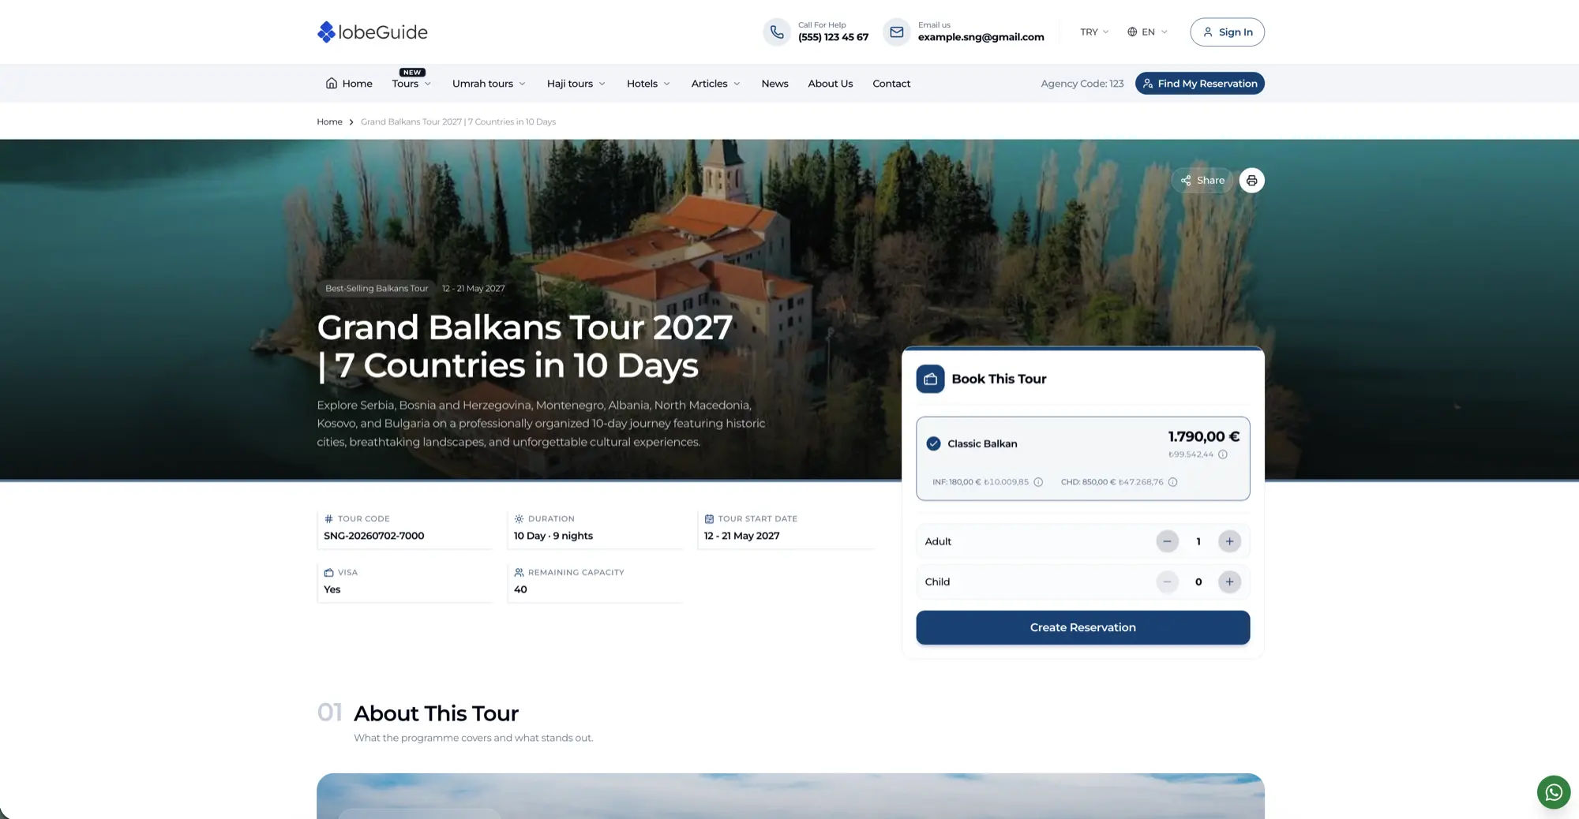Expand the Tours menu
Image resolution: width=1579 pixels, height=819 pixels.
(411, 84)
